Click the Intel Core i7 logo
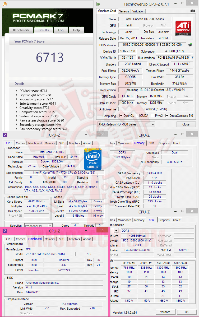199x317 pixels. (x=93, y=159)
